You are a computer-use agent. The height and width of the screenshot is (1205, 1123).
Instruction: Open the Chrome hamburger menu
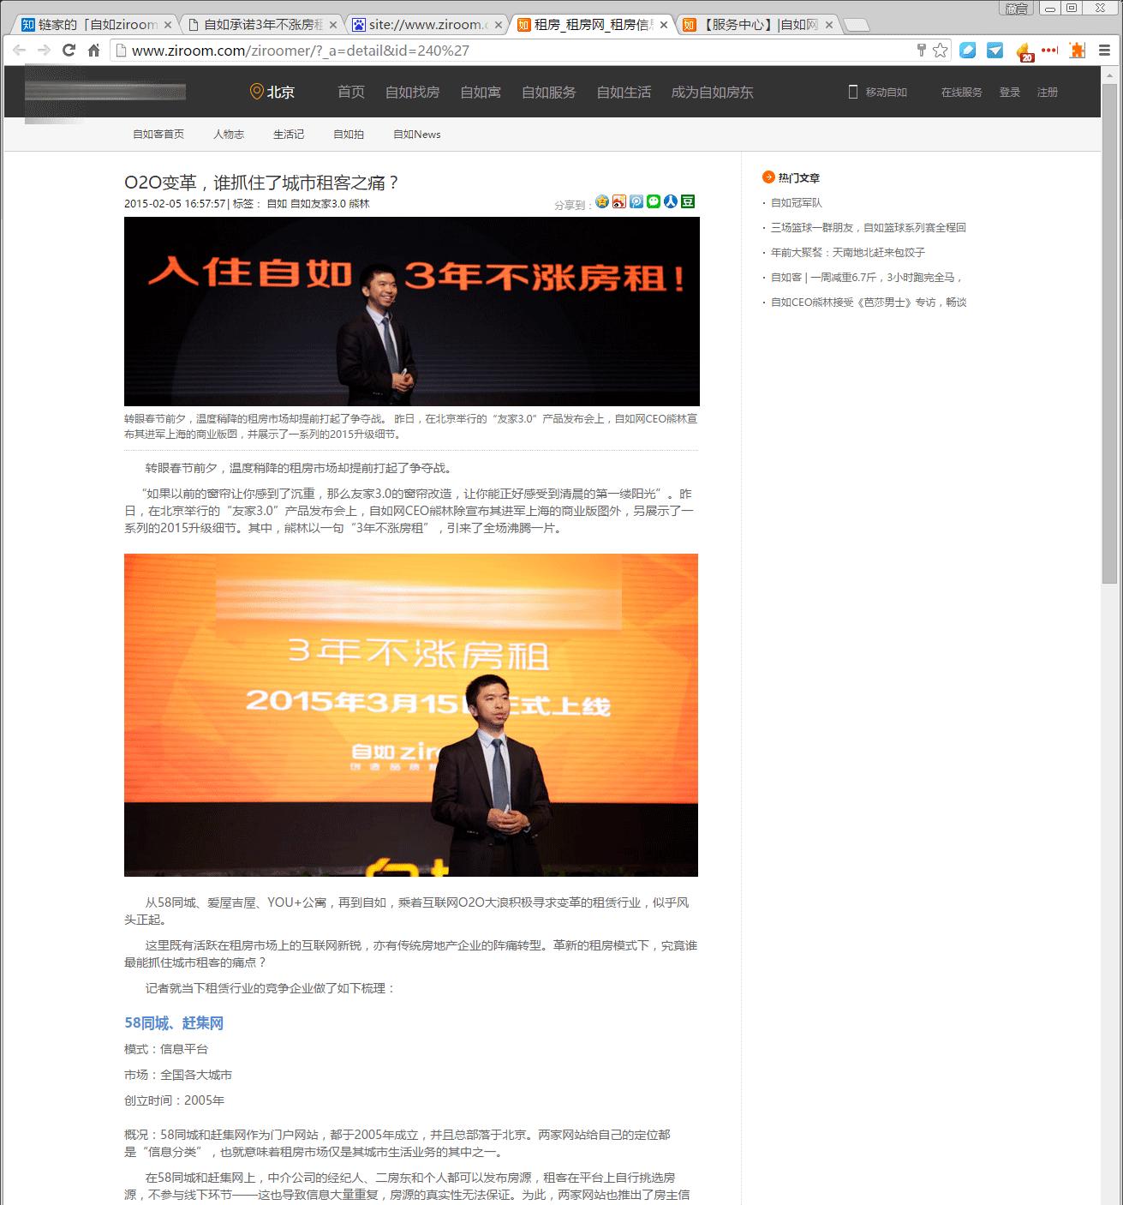(x=1106, y=51)
